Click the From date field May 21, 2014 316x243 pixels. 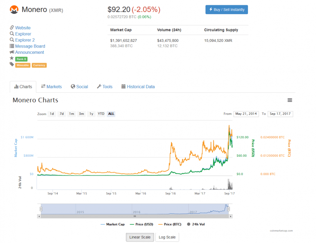246,114
